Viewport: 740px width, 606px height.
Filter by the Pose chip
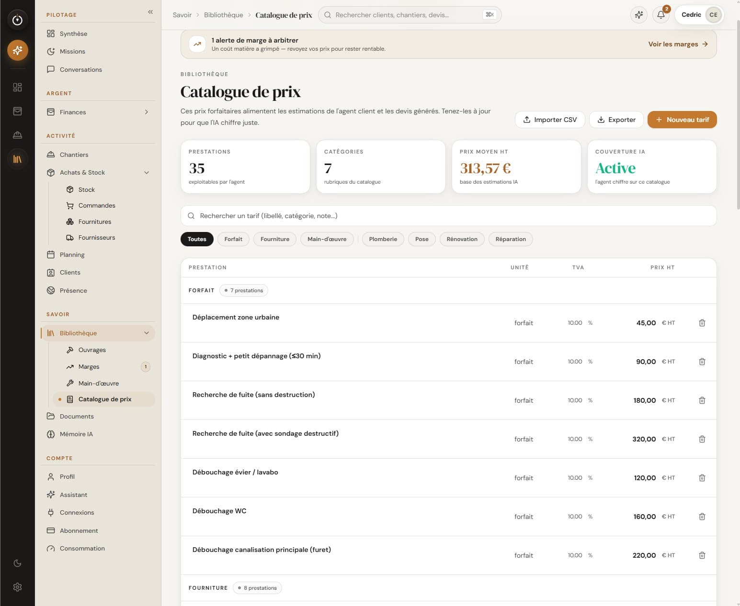coord(422,239)
